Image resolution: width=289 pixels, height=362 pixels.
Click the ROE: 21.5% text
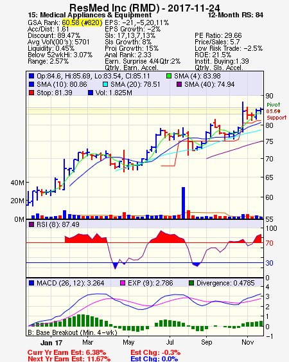pyautogui.click(x=213, y=55)
